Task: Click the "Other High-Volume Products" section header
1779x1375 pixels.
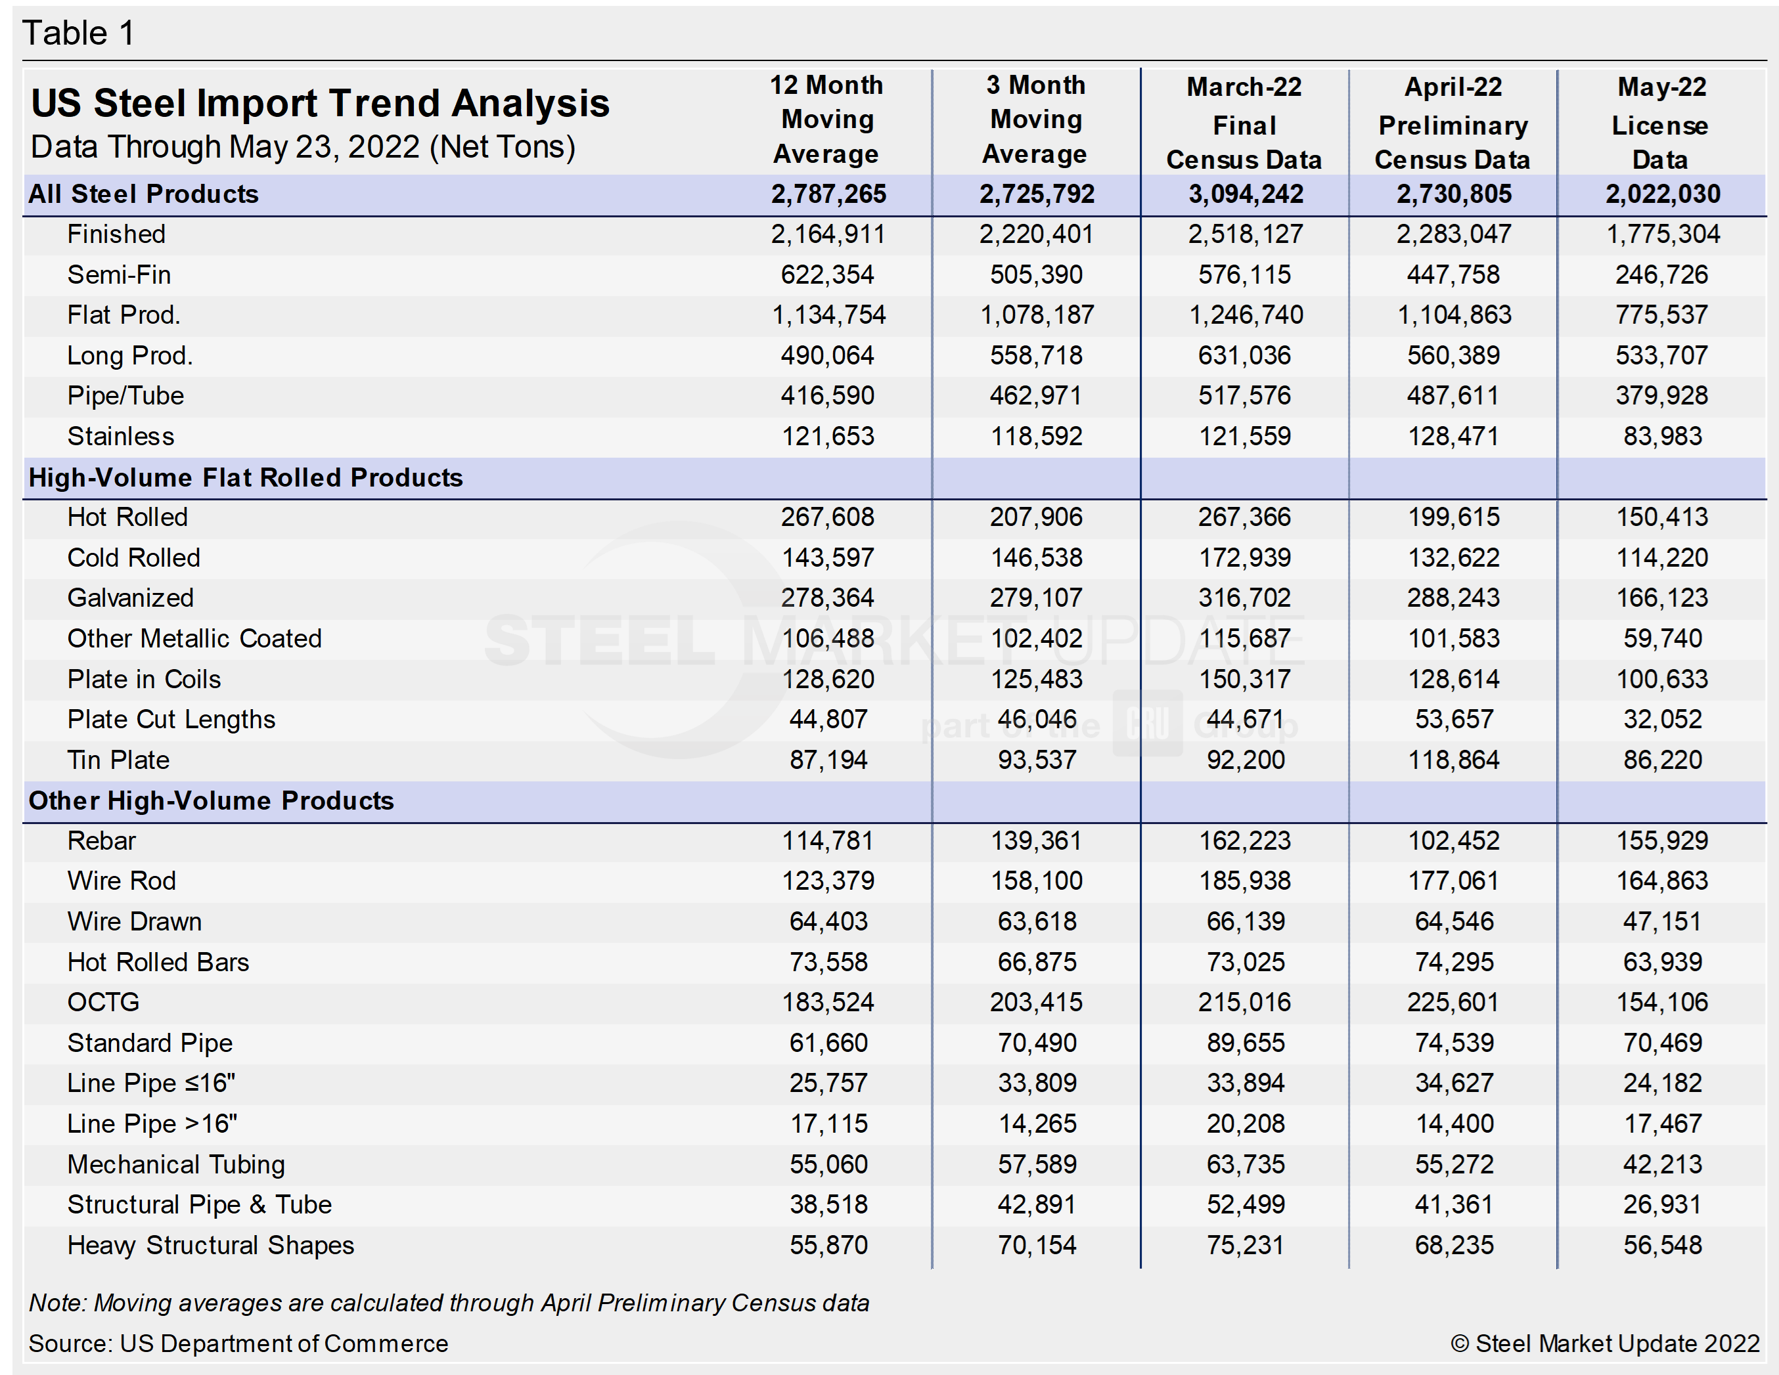Action: pos(211,801)
